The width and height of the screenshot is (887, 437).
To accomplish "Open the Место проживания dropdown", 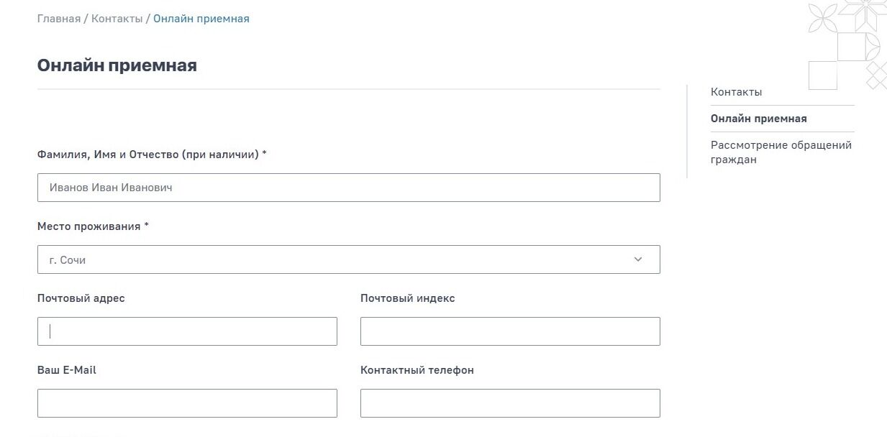I will [349, 259].
